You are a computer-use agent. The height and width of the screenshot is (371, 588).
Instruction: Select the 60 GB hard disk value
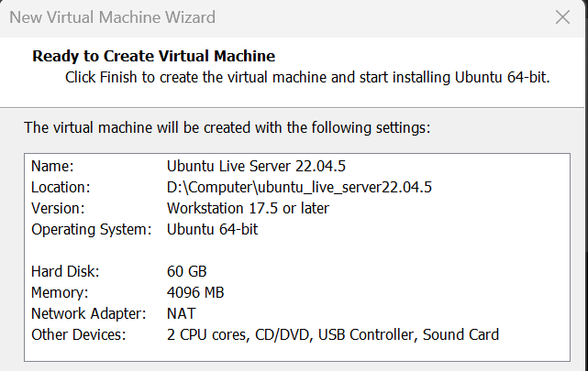187,272
